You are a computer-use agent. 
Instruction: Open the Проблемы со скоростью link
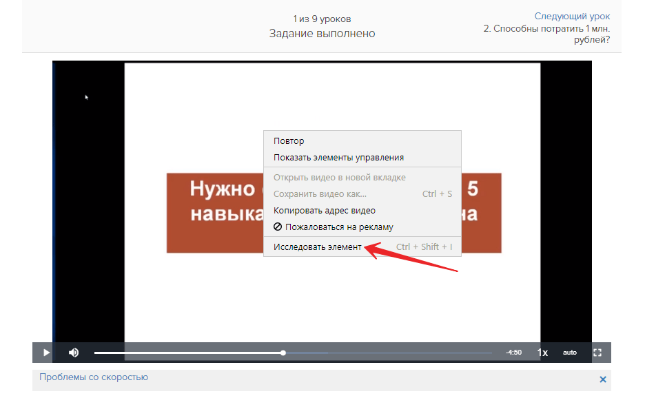tap(94, 377)
